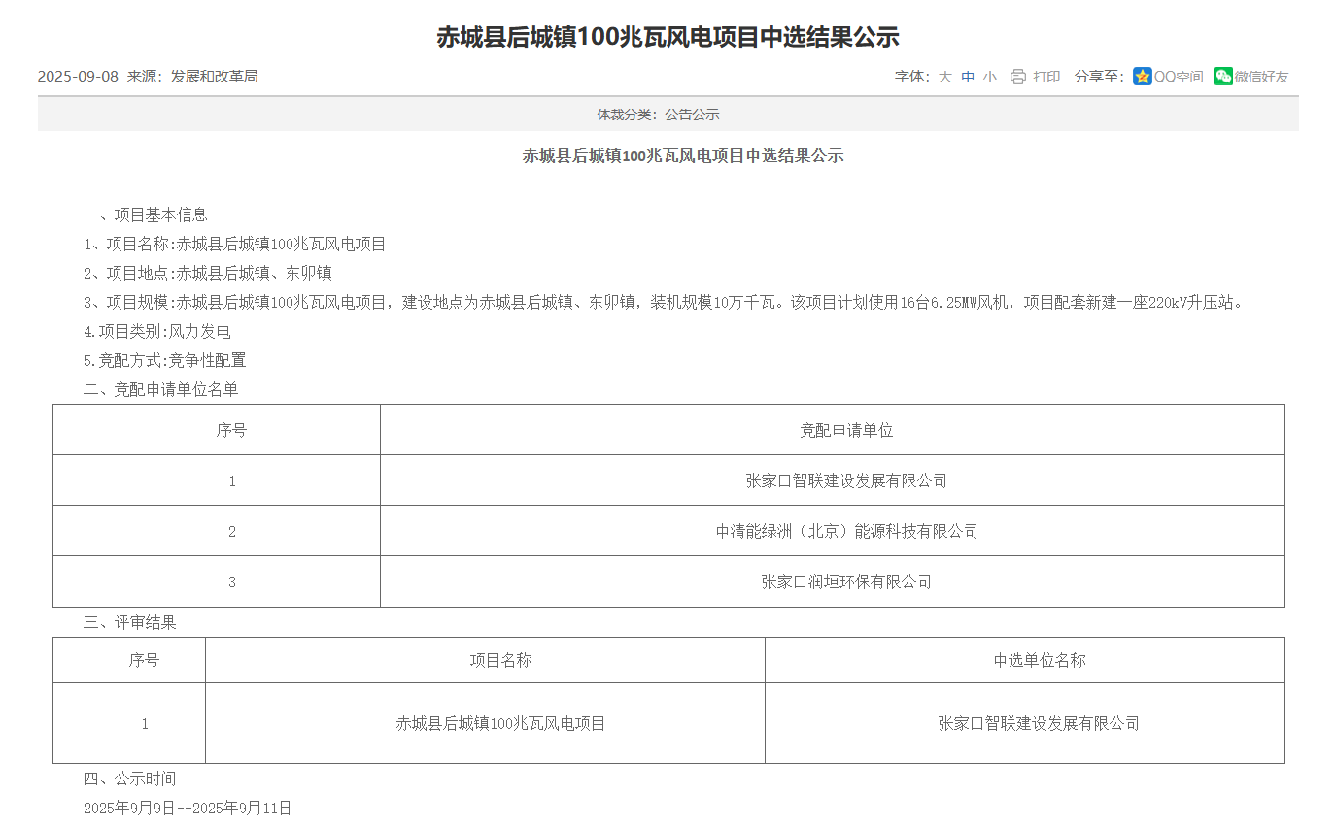Click 中清能绿洲（北京）能源科技有限公司 table cell
This screenshot has width=1336, height=825.
846,531
